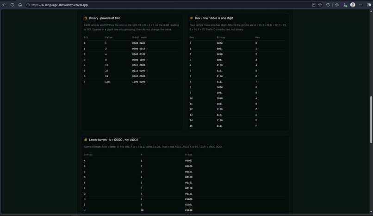
Task: Select decimal '12' in the Dec column
Action: [191, 109]
